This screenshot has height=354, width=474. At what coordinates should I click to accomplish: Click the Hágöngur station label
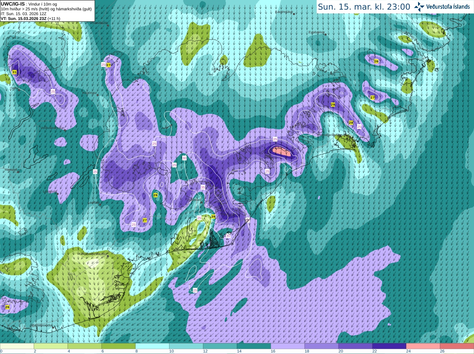(89, 93)
